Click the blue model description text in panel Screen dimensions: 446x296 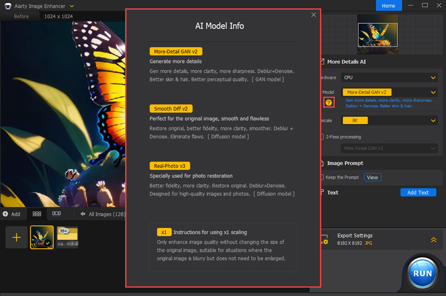[388, 103]
